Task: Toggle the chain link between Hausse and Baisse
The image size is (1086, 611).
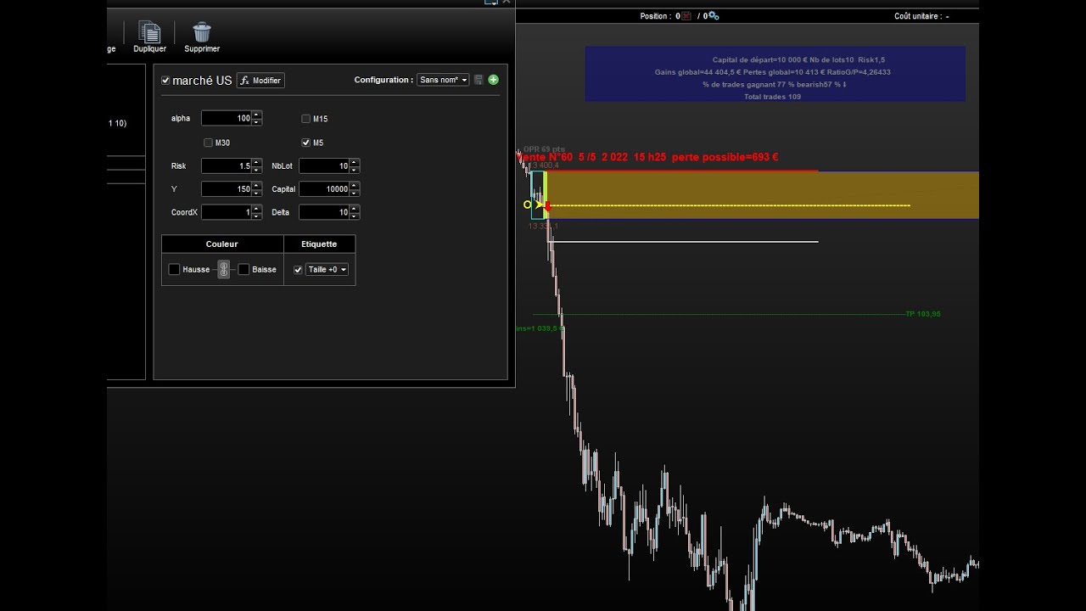Action: pyautogui.click(x=223, y=269)
